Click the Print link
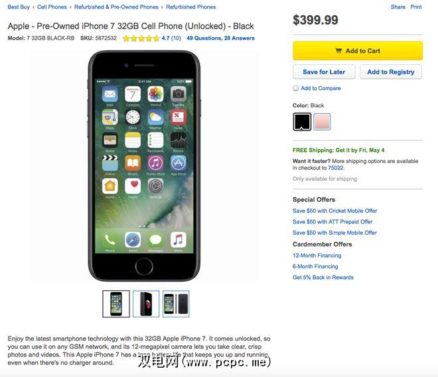 [416, 7]
